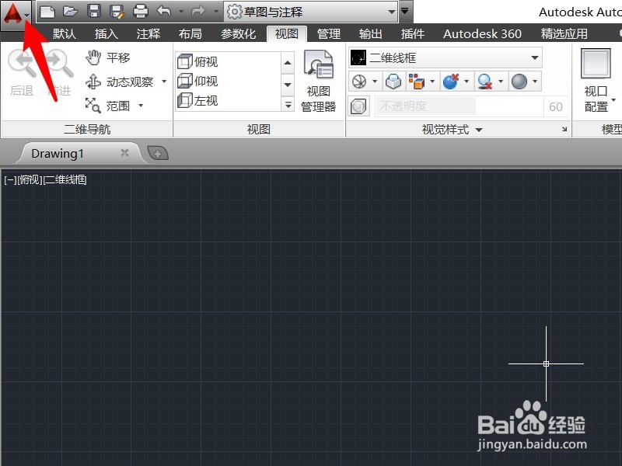Click the Plot printer icon
Viewport: 622px width, 466px height.
click(140, 10)
